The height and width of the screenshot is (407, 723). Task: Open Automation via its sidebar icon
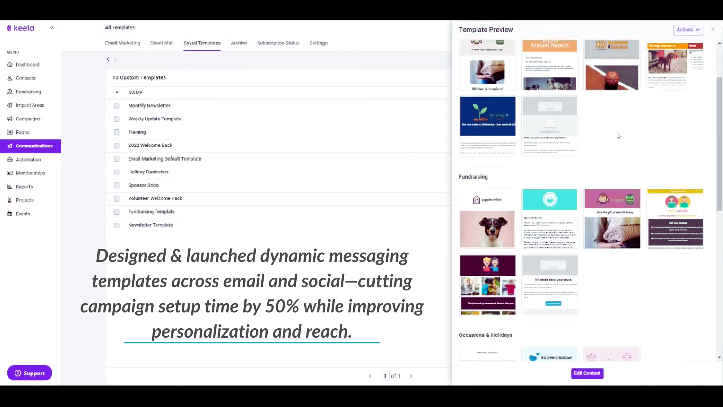point(10,159)
